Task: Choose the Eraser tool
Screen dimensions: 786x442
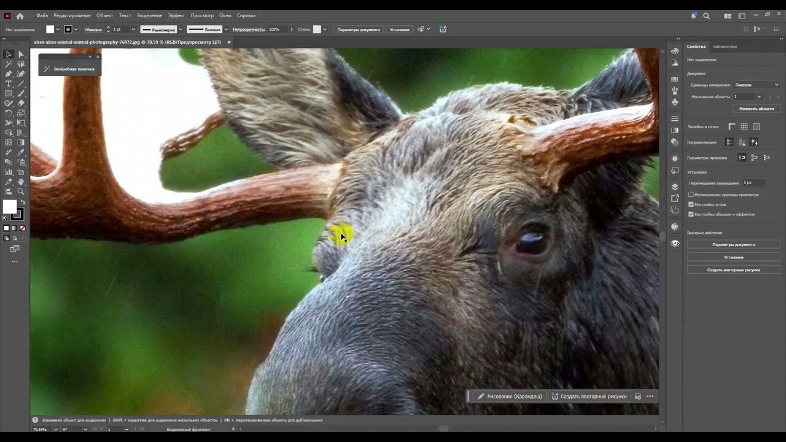Action: (21, 103)
